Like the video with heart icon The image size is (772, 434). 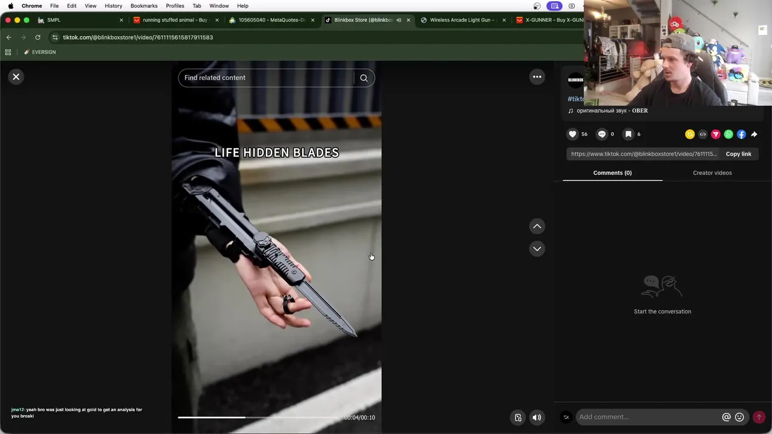pyautogui.click(x=572, y=134)
